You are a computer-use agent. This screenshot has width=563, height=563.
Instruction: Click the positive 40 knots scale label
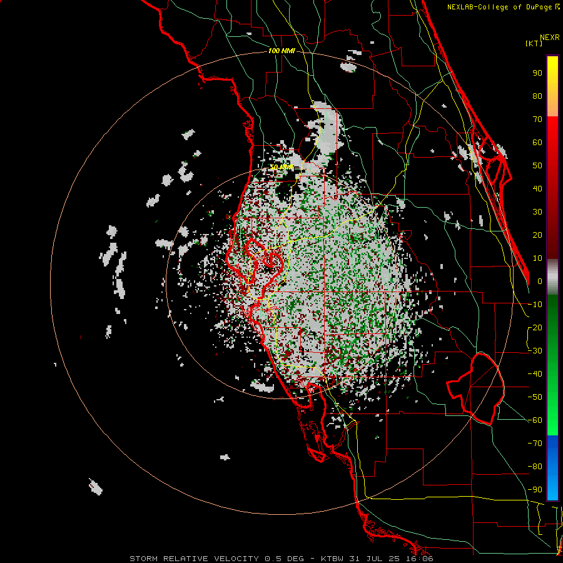click(x=537, y=189)
